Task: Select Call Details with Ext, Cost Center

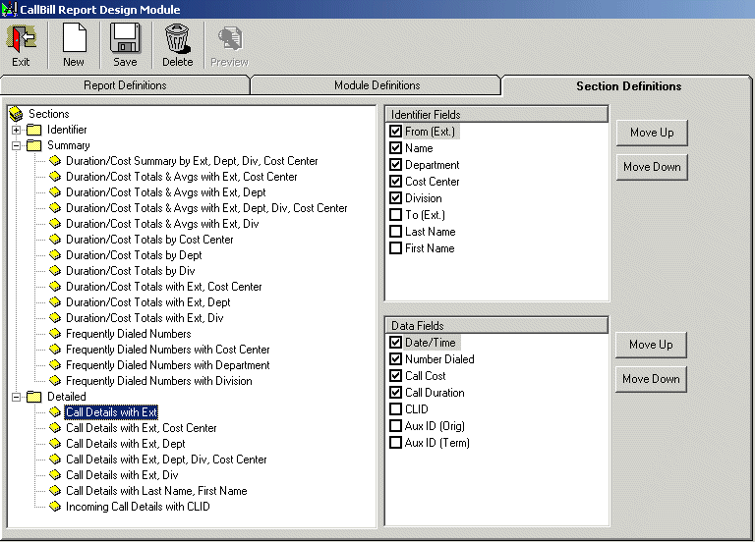Action: 142,428
